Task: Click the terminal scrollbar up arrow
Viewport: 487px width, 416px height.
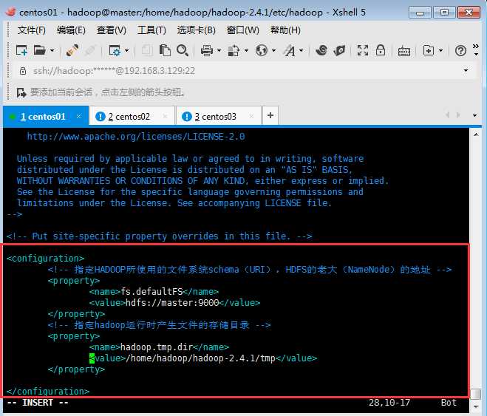Action: point(476,134)
